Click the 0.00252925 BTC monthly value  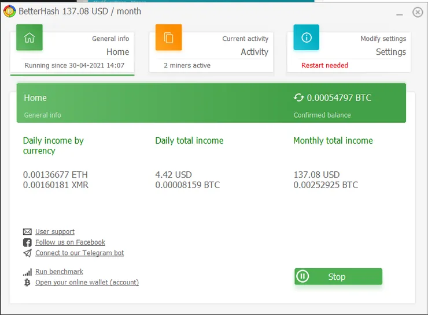(326, 185)
